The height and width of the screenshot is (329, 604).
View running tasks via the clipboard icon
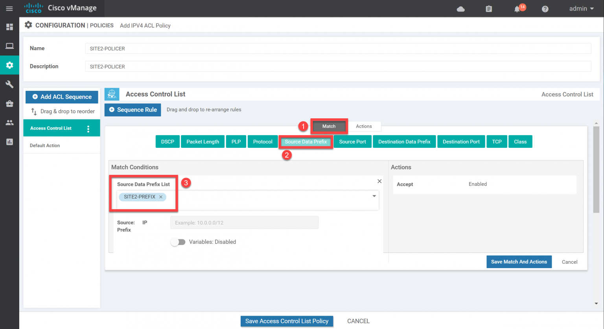tap(489, 8)
